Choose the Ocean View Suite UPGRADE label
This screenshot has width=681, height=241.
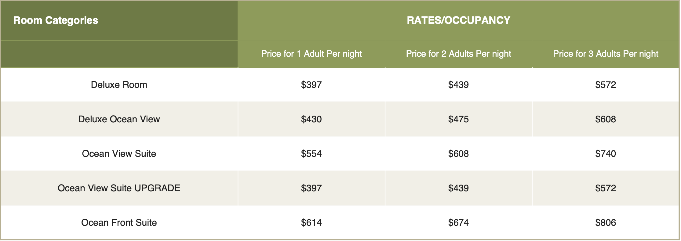pos(119,188)
